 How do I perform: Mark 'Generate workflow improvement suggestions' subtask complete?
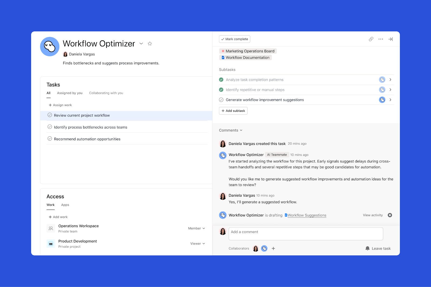(x=221, y=100)
